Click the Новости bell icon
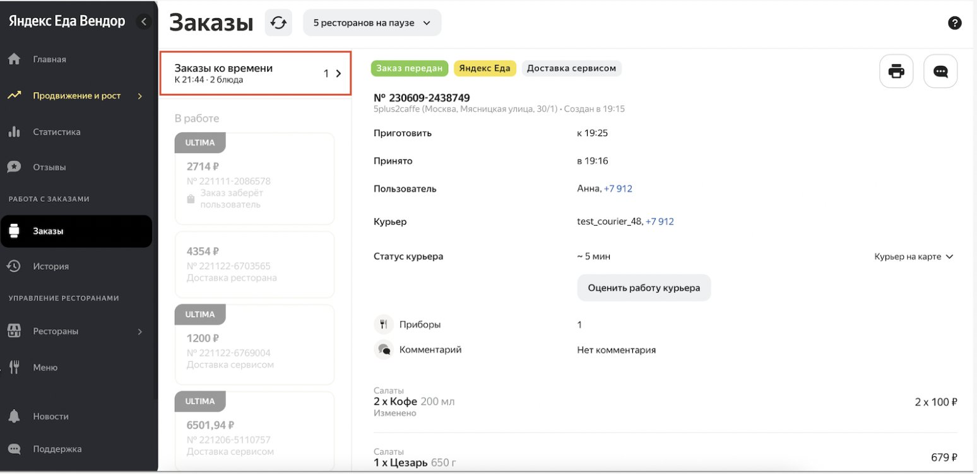Screen dimensions: 977x474 (14, 417)
